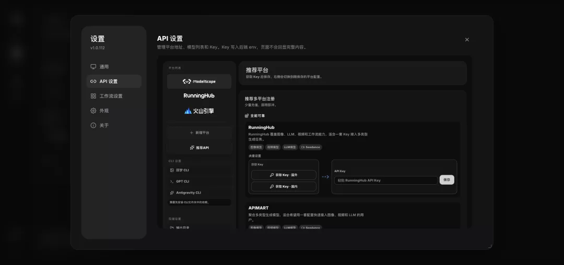
Task: Click the CLI 设置 section label
Action: click(x=175, y=161)
